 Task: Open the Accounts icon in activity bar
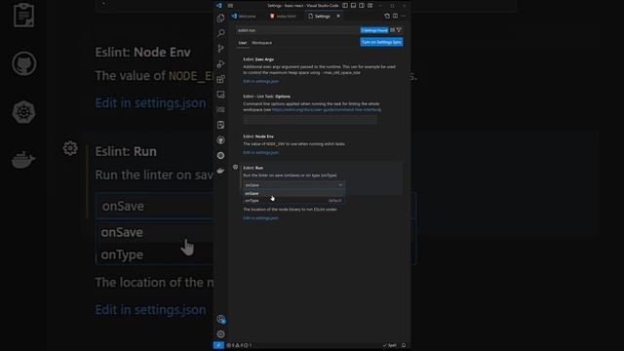(221, 319)
